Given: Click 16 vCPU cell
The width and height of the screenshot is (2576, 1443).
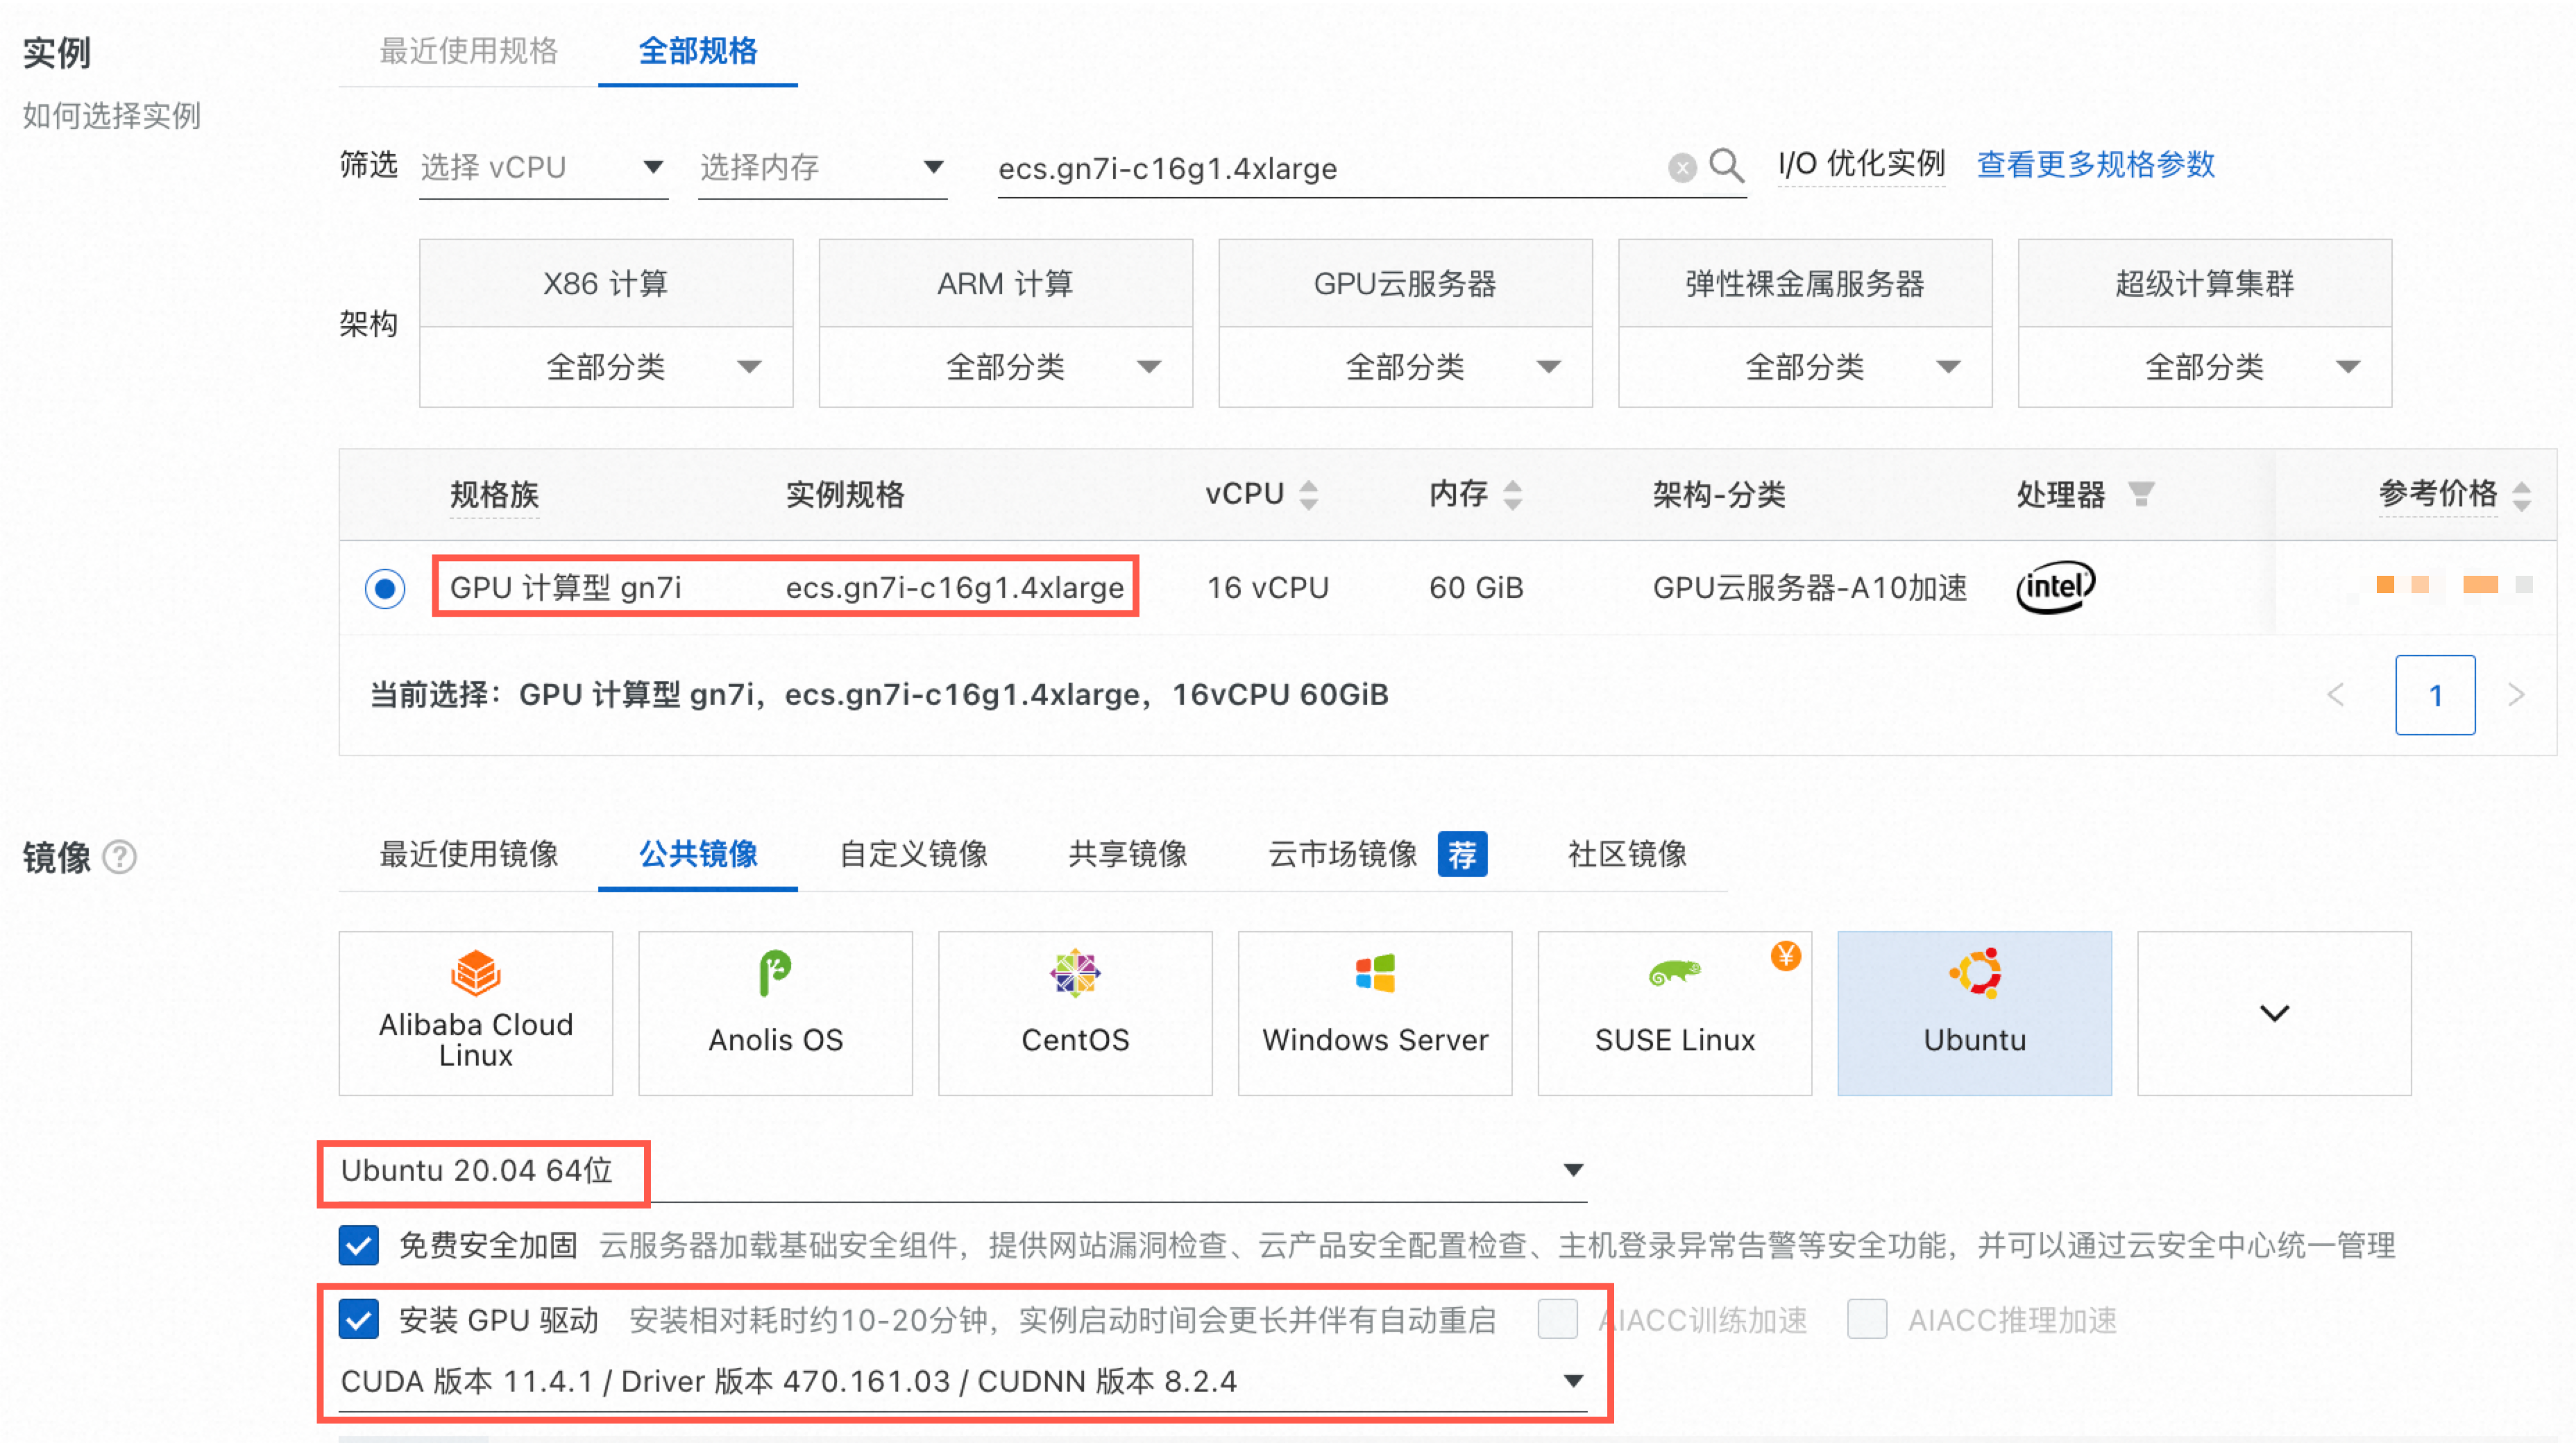Looking at the screenshot, I should click(x=1268, y=588).
